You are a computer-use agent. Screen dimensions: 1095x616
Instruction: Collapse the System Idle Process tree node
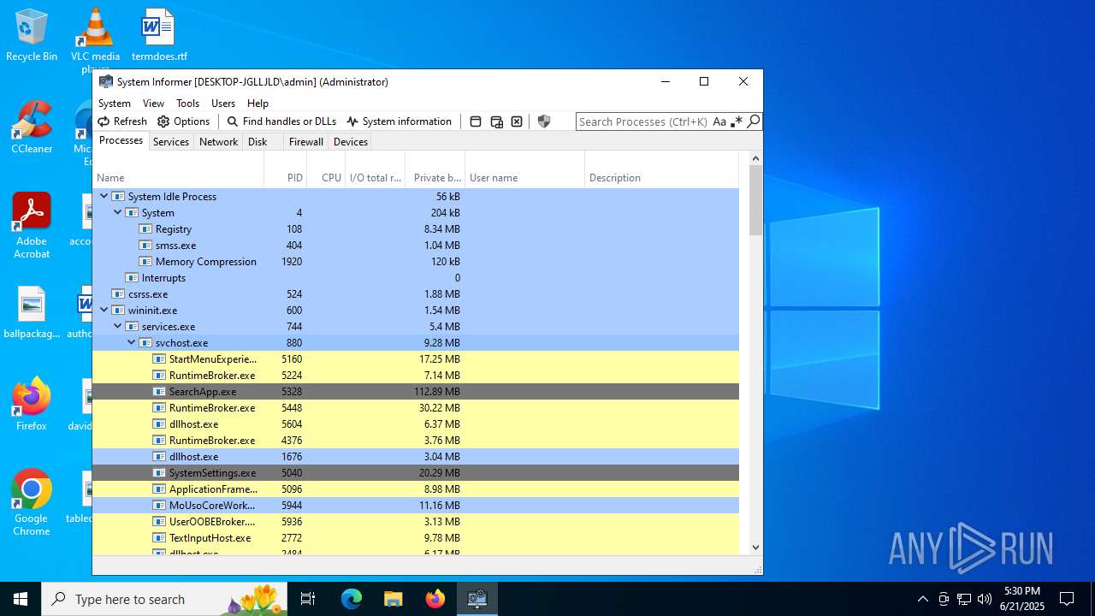(x=104, y=196)
